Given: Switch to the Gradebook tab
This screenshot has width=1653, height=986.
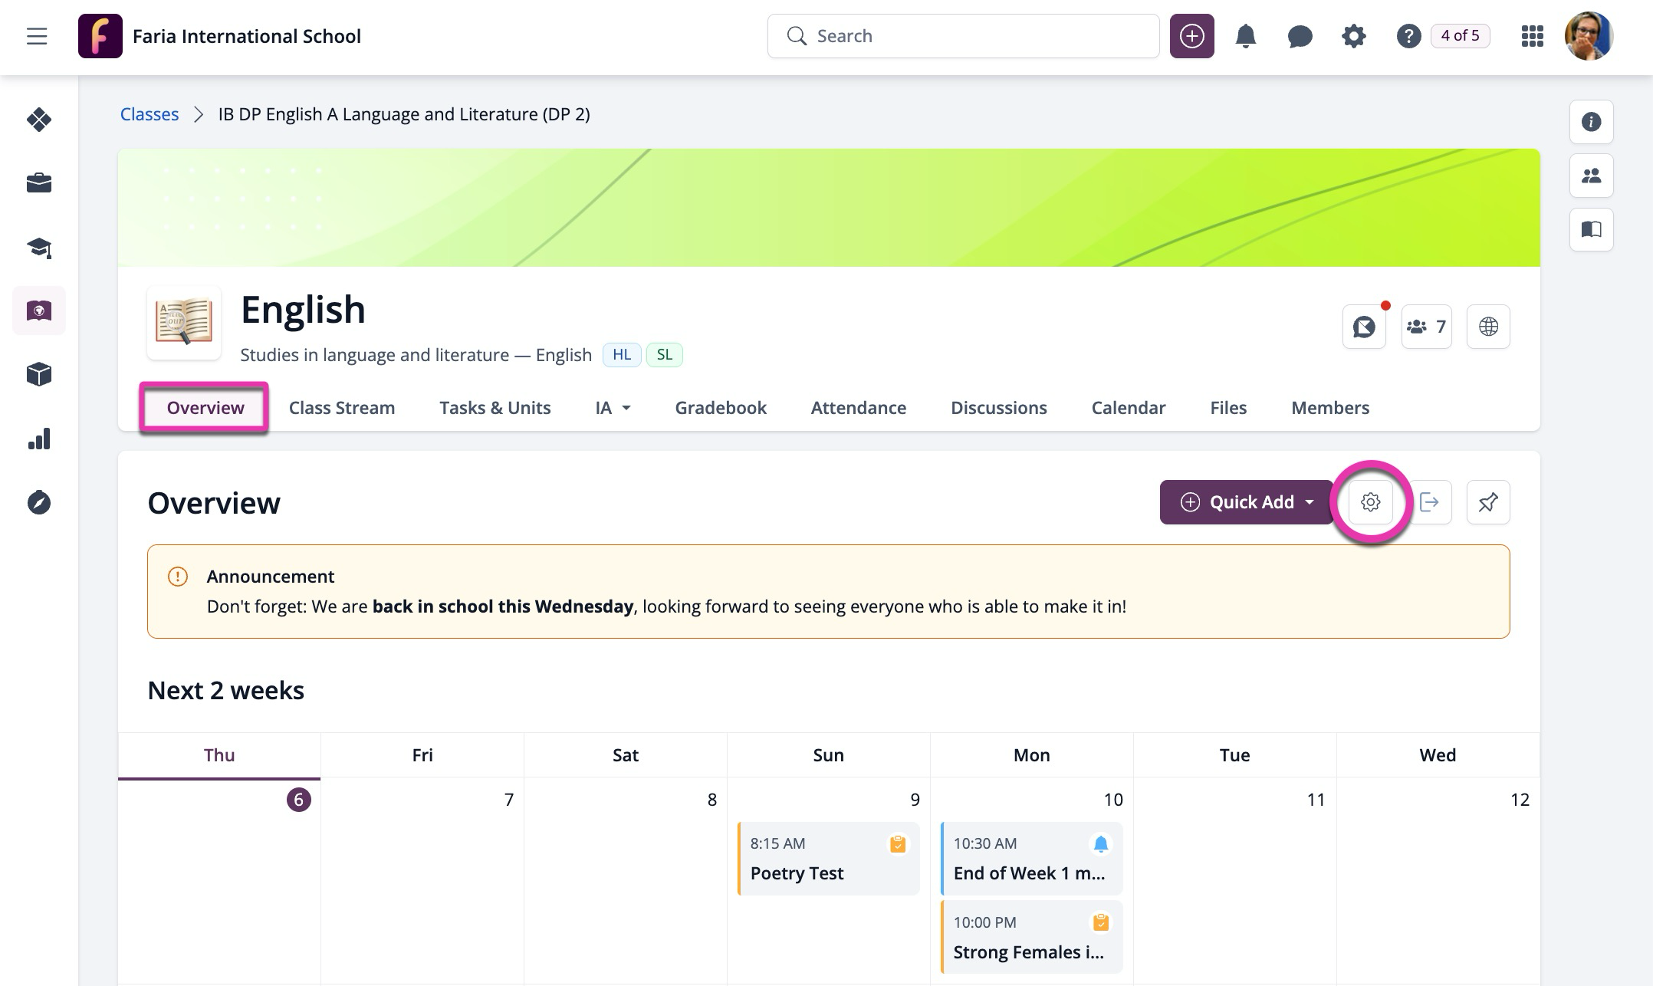Looking at the screenshot, I should tap(721, 408).
